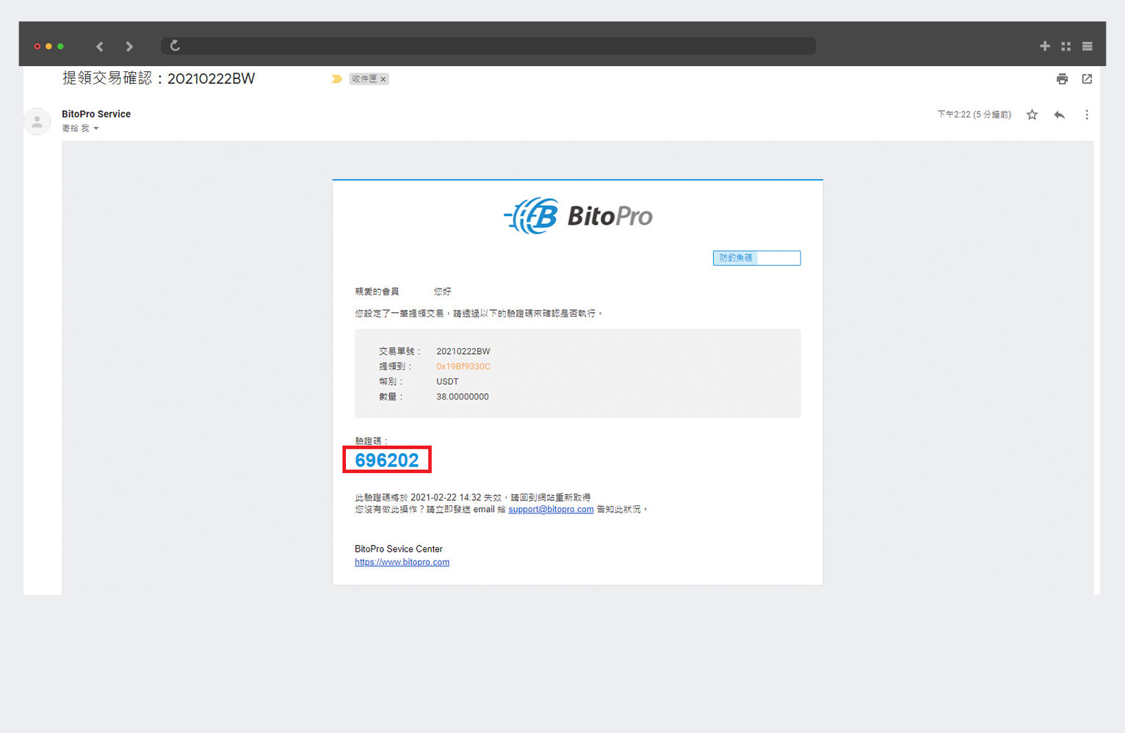The image size is (1125, 733).
Task: Open email in new window icon
Action: tap(1087, 79)
